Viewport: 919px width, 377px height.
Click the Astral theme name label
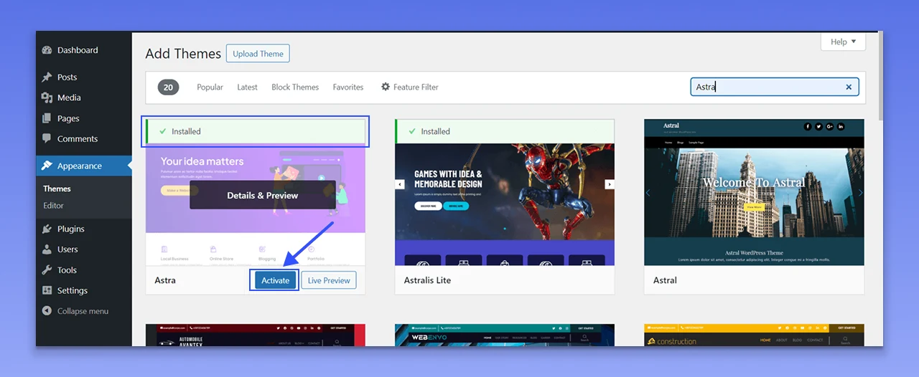click(x=665, y=280)
